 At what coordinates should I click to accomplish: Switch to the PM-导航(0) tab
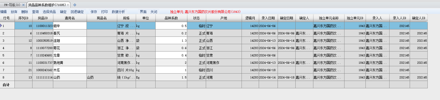click(12, 5)
